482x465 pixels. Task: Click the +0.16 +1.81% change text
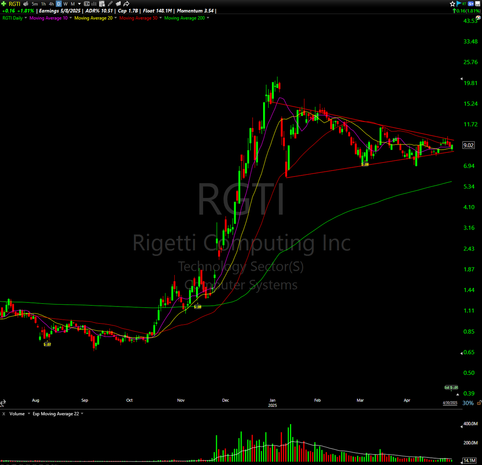coord(18,11)
